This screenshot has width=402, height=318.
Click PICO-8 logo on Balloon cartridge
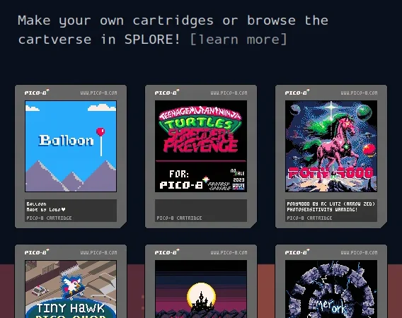click(37, 92)
